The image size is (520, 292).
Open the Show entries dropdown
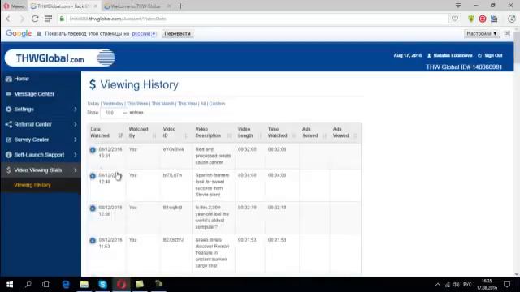click(x=114, y=113)
